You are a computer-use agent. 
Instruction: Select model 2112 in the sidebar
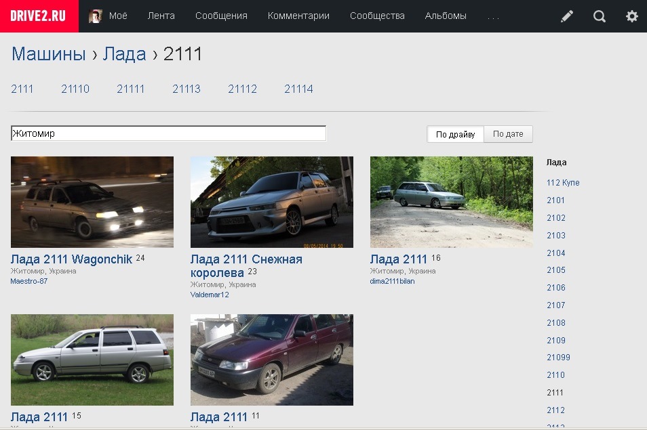pos(555,410)
